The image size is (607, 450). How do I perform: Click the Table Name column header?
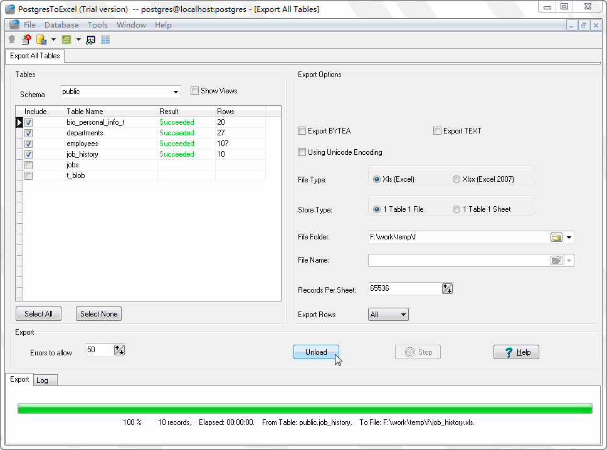tap(112, 112)
